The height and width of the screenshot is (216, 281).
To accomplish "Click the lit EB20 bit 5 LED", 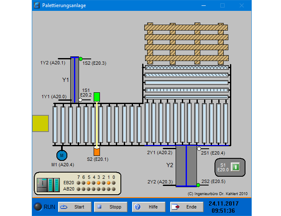I will pyautogui.click(x=89, y=183).
